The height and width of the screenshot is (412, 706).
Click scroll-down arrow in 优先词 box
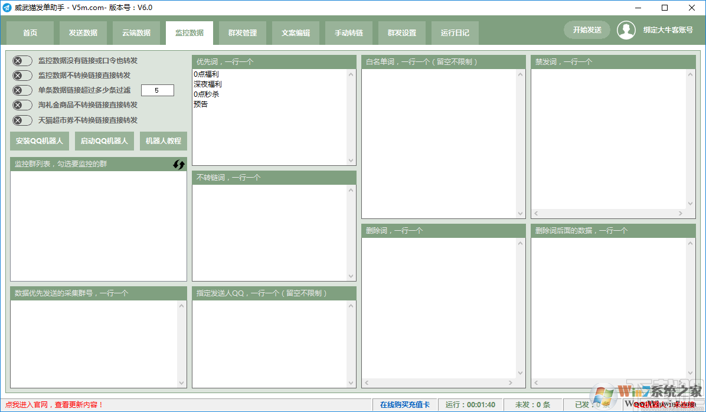click(351, 161)
